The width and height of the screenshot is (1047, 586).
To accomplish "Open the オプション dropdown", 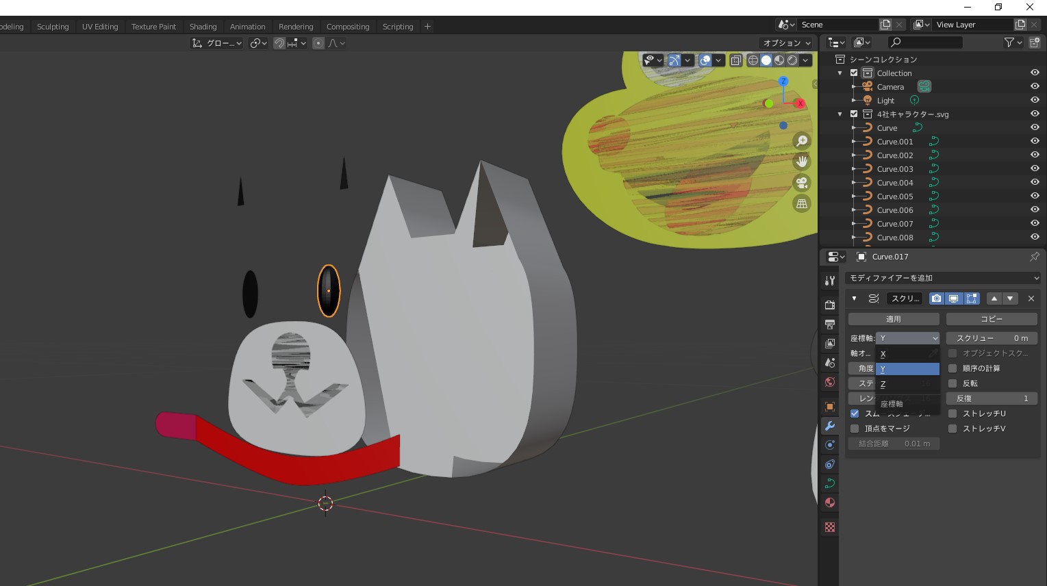I will coord(786,43).
